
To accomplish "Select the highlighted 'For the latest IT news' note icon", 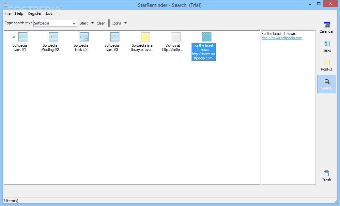I will (x=207, y=37).
